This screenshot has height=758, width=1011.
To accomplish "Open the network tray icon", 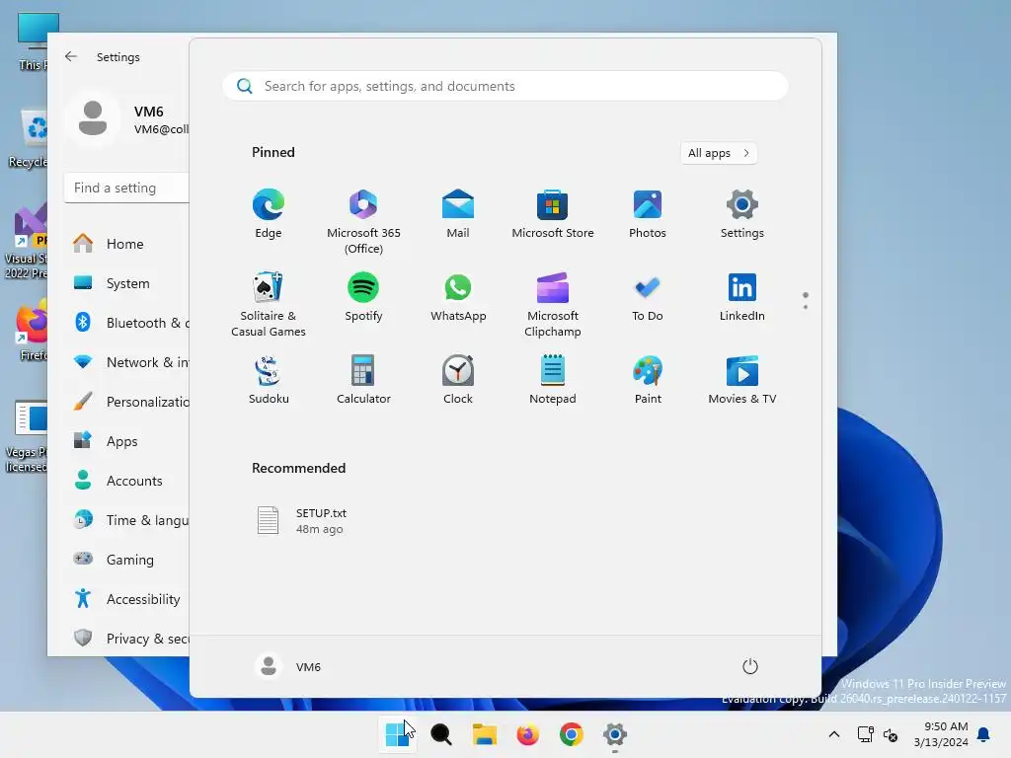I will click(x=865, y=734).
